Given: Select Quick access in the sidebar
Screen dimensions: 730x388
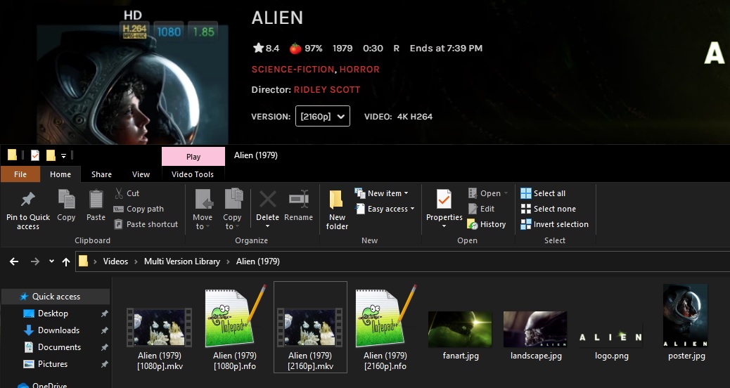Looking at the screenshot, I should coord(56,297).
